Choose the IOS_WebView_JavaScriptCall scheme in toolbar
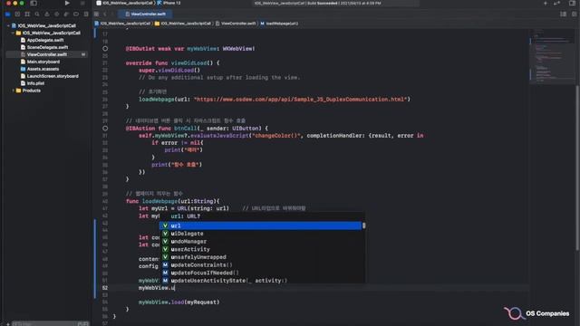 [x=125, y=3]
